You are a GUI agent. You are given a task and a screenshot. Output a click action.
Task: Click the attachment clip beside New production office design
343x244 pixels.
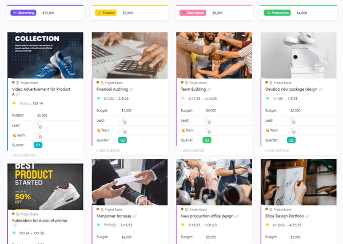coord(237,216)
